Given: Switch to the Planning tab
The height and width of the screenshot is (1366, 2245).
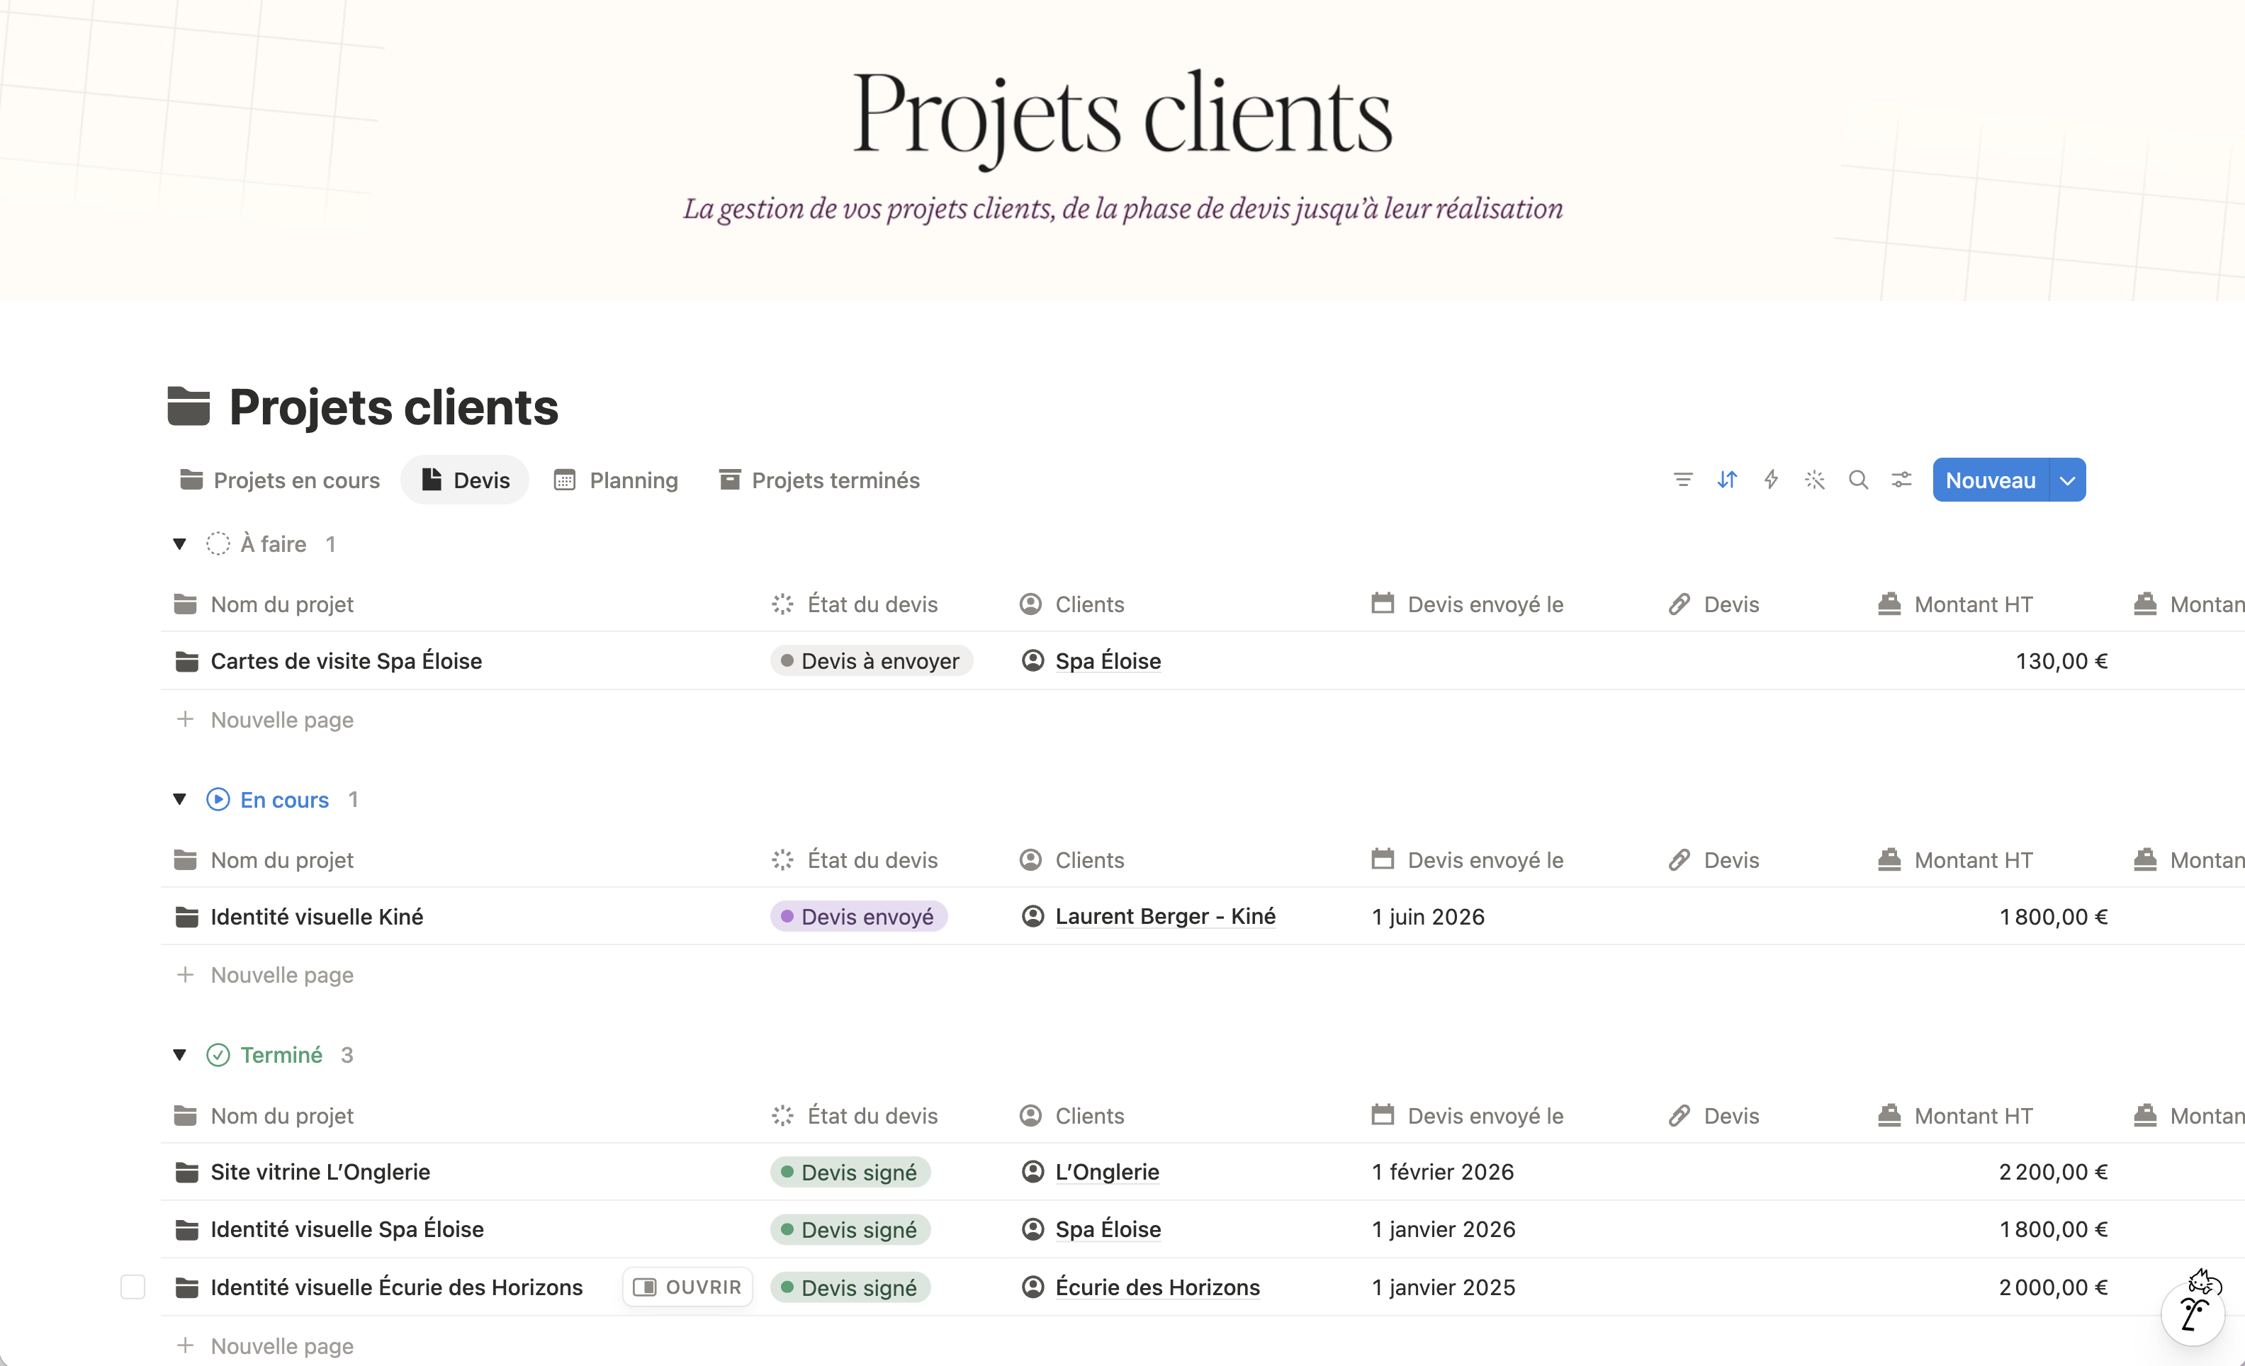Looking at the screenshot, I should (617, 480).
